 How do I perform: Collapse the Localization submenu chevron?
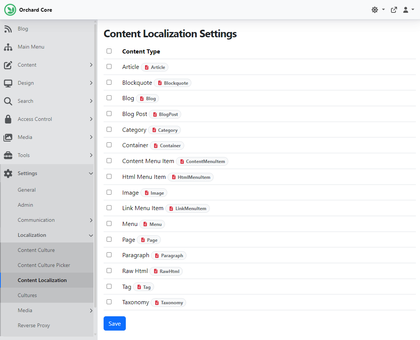coord(91,235)
